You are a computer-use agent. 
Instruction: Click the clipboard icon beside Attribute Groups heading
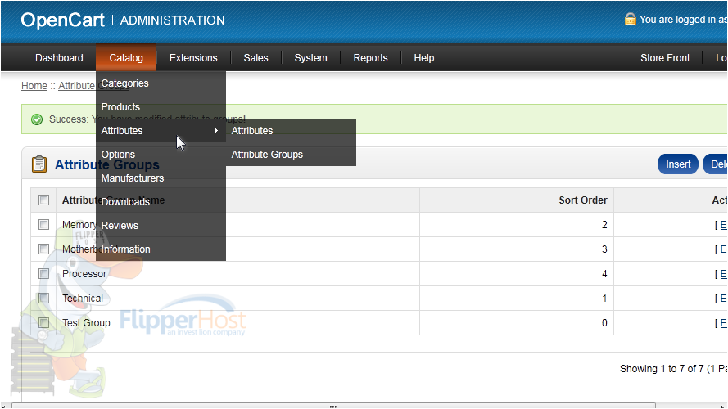pos(39,164)
